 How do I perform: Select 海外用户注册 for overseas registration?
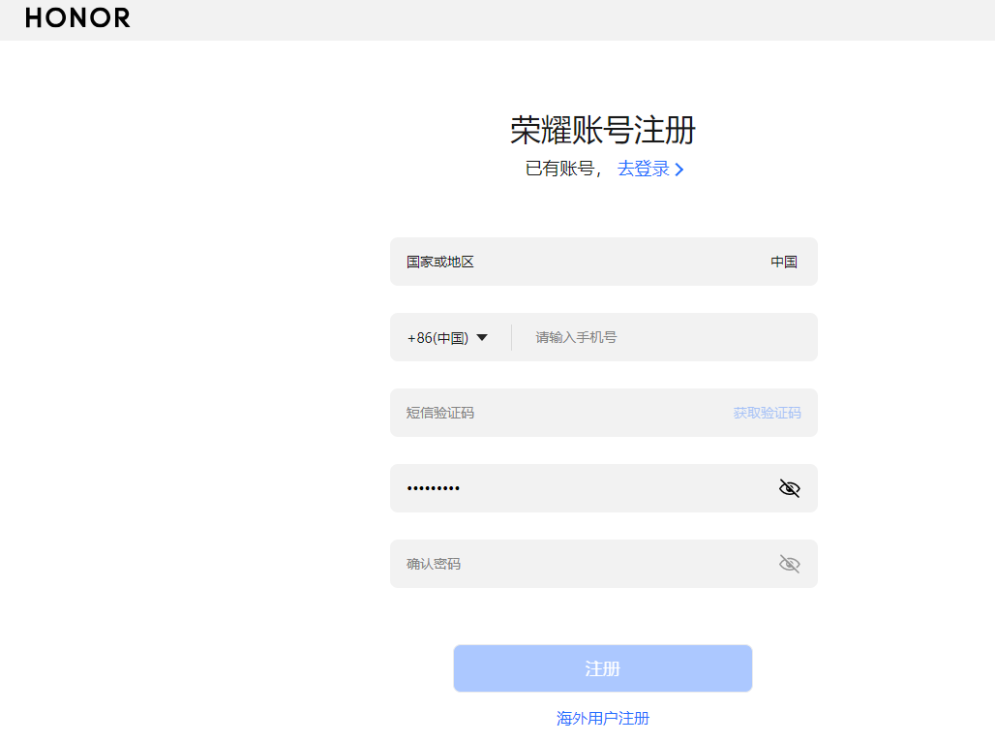[x=602, y=718]
